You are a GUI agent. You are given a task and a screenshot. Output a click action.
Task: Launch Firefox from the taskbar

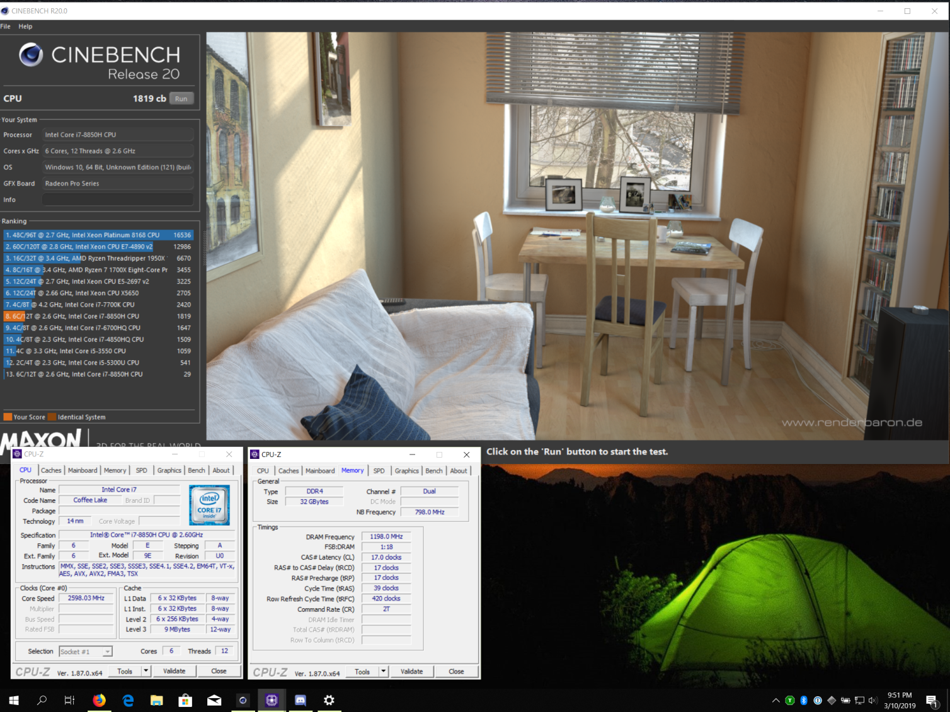click(99, 700)
